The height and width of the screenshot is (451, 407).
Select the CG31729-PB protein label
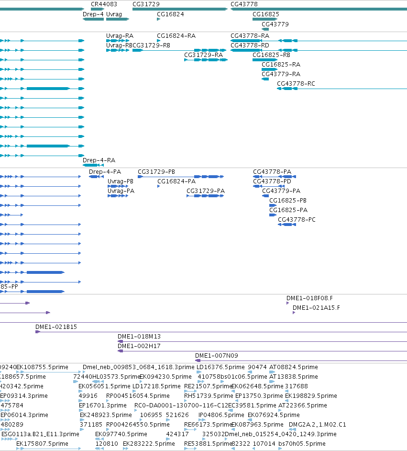coord(156,172)
